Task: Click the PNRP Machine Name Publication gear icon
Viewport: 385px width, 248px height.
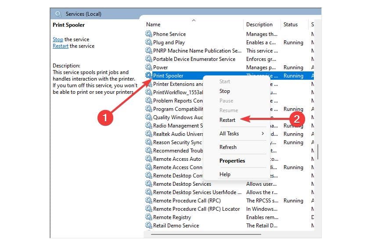Action: [x=148, y=50]
